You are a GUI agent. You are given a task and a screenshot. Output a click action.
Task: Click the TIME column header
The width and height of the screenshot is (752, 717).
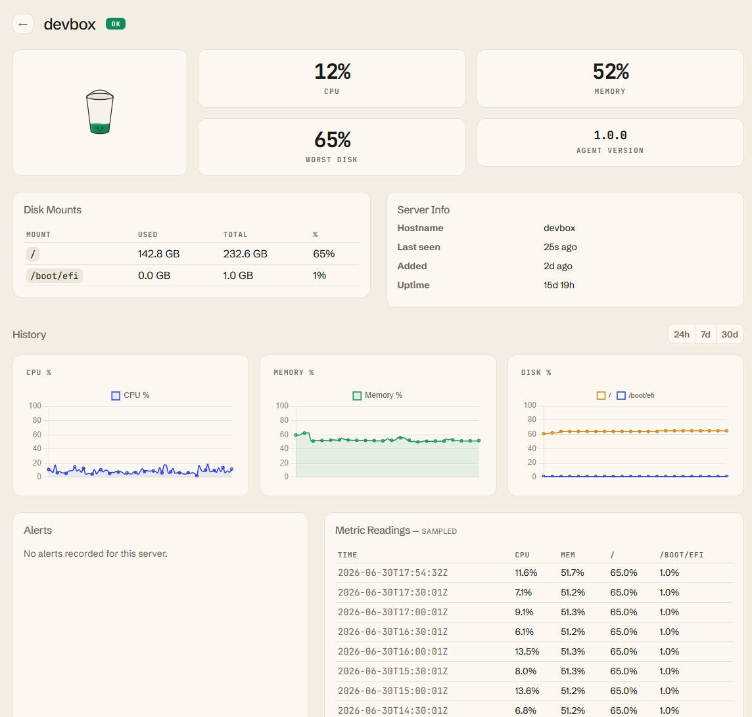point(347,555)
